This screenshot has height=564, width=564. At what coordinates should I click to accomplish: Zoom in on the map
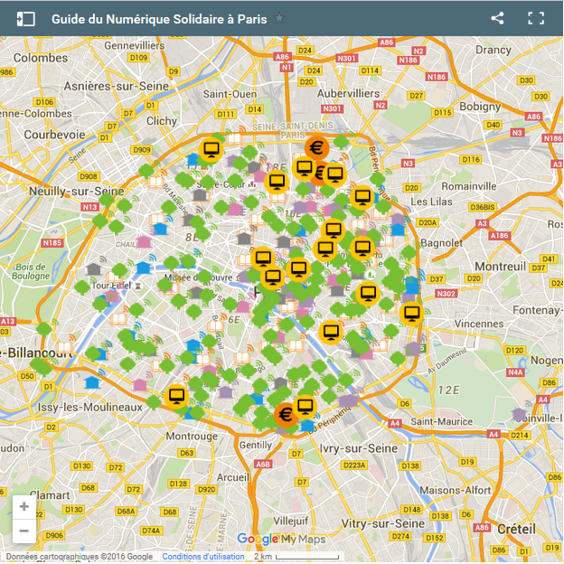pos(23,507)
